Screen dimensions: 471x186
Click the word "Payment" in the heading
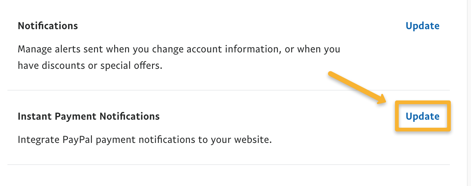[x=76, y=116]
